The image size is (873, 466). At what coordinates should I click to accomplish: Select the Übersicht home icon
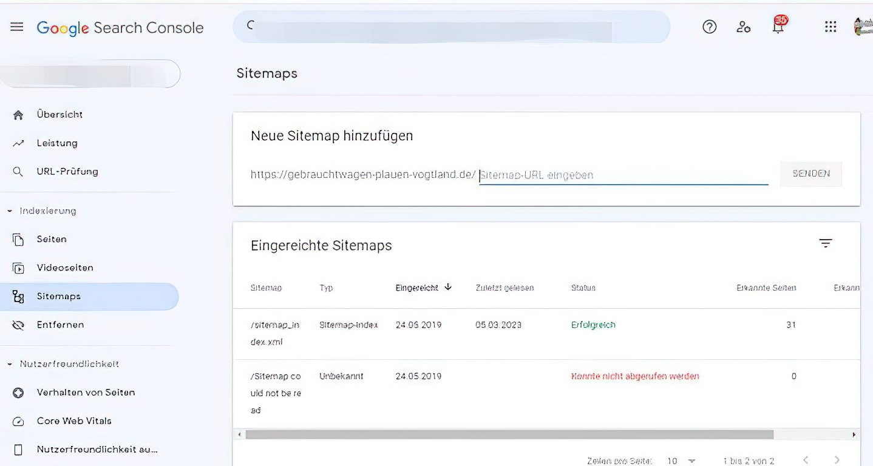pyautogui.click(x=18, y=114)
